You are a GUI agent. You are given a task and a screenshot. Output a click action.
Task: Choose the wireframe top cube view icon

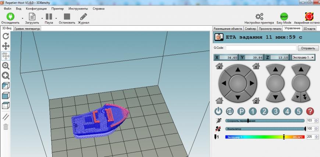(6, 106)
